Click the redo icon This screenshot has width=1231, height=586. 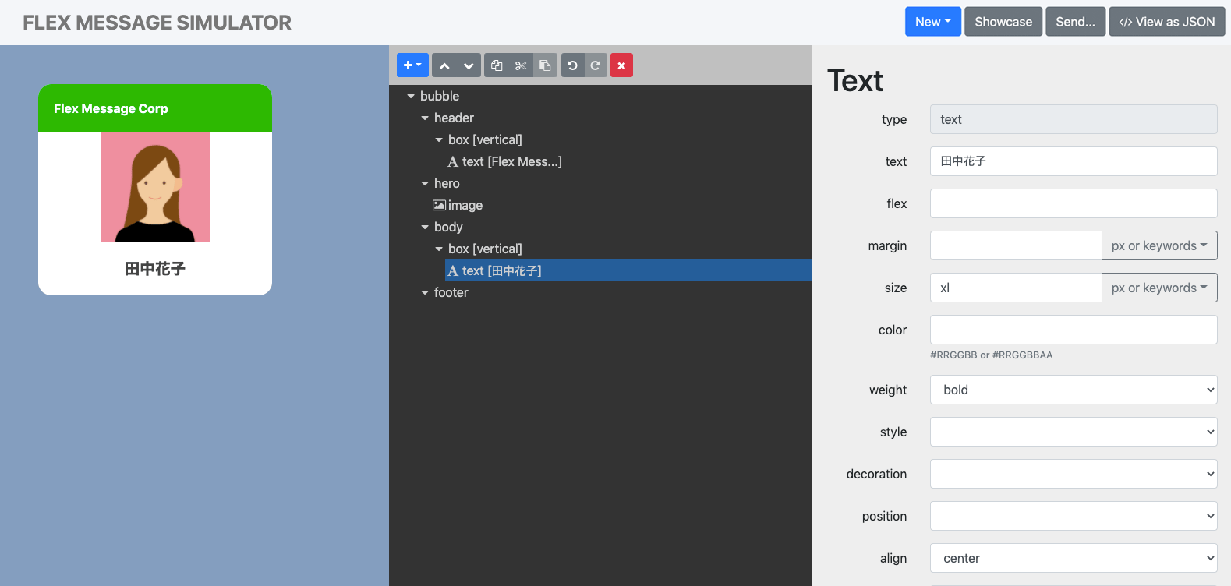point(595,65)
